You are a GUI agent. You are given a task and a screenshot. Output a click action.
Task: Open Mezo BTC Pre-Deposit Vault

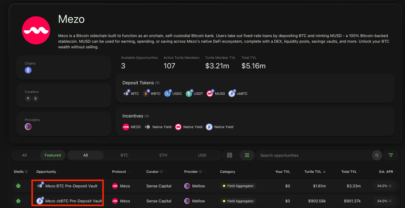click(x=71, y=186)
